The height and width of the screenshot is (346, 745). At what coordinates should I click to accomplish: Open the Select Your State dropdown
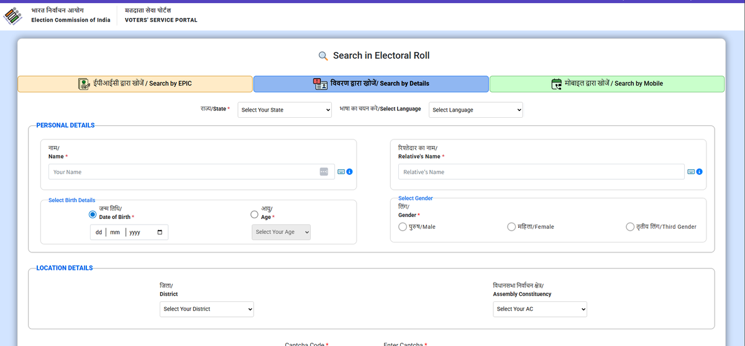pos(285,110)
